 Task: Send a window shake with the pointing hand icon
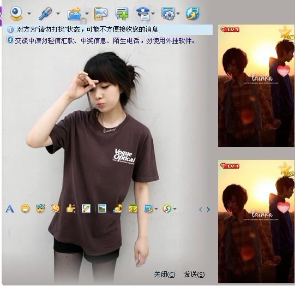(71, 208)
